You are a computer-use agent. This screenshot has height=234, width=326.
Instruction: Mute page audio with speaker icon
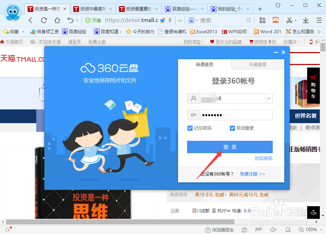[x=274, y=230]
